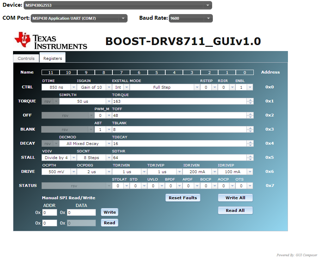The height and width of the screenshot is (258, 320).
Task: Click the Read All button
Action: tap(235, 210)
